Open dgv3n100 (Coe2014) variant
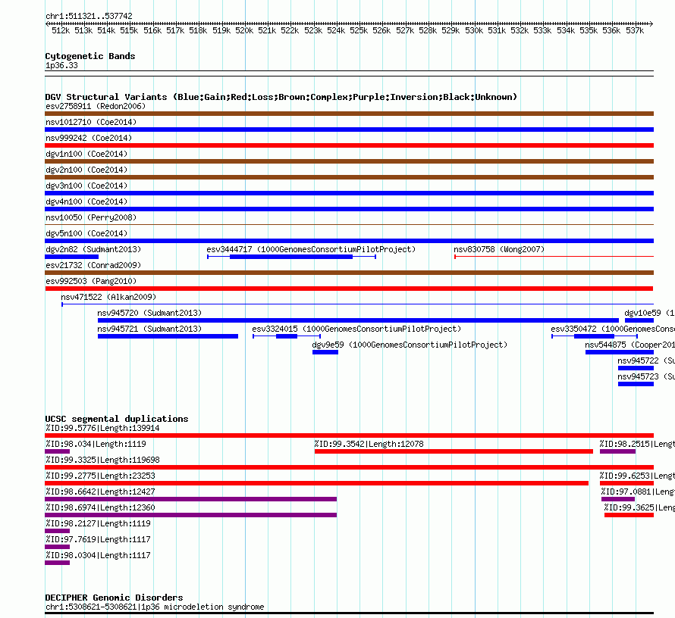This screenshot has height=618, width=675. coord(86,186)
